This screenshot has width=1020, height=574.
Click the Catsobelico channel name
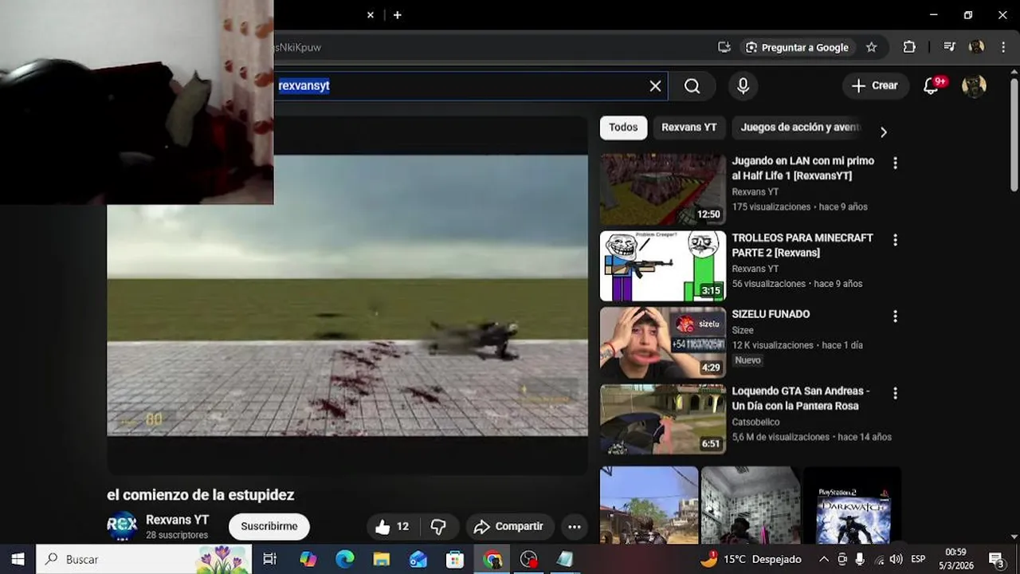755,422
